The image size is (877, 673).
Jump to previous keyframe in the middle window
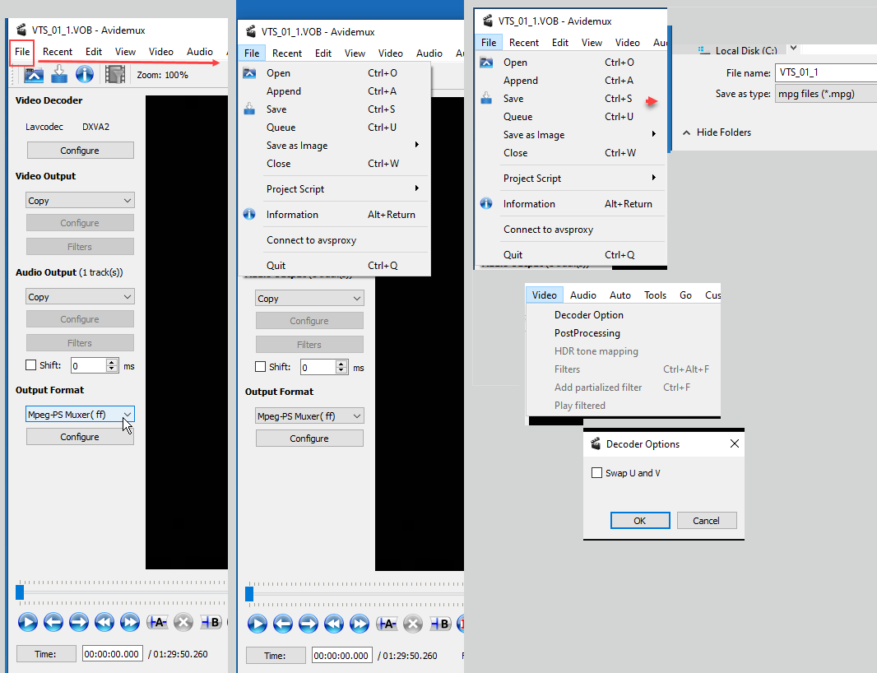point(334,624)
